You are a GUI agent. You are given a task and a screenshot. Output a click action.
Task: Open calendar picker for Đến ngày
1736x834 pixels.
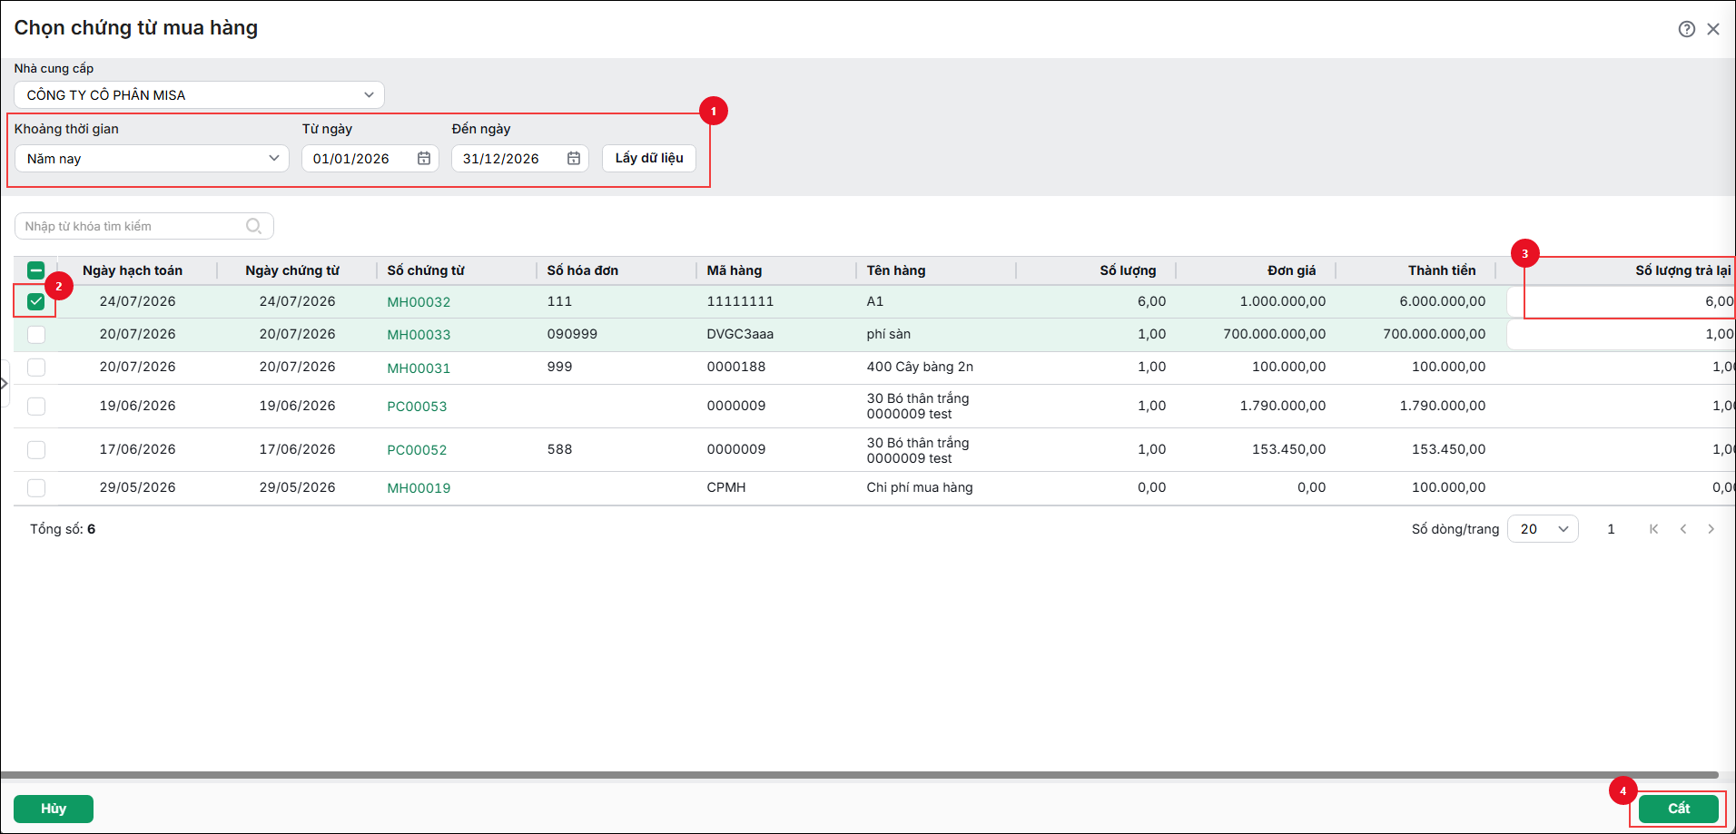pos(574,159)
